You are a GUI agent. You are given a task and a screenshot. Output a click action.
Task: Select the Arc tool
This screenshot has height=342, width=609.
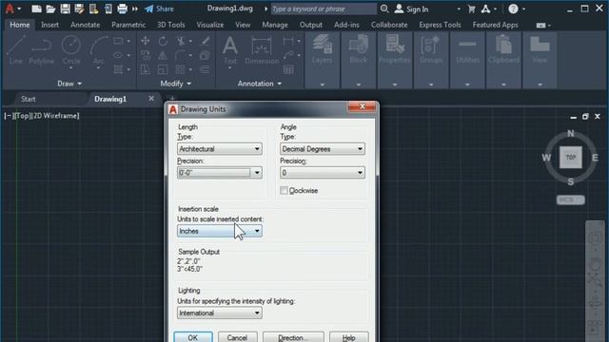[x=98, y=49]
